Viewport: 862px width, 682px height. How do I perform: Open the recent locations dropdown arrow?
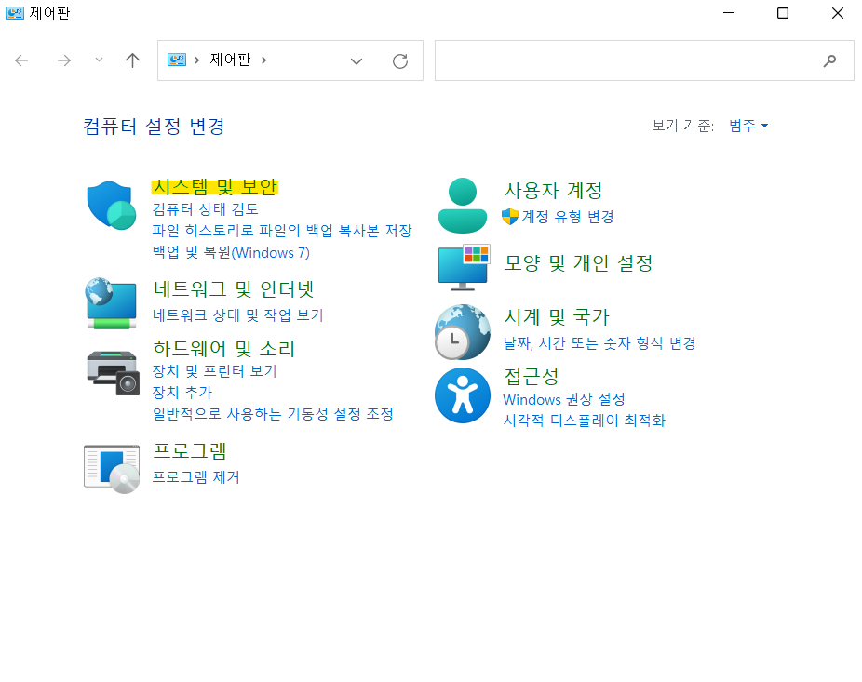click(99, 60)
